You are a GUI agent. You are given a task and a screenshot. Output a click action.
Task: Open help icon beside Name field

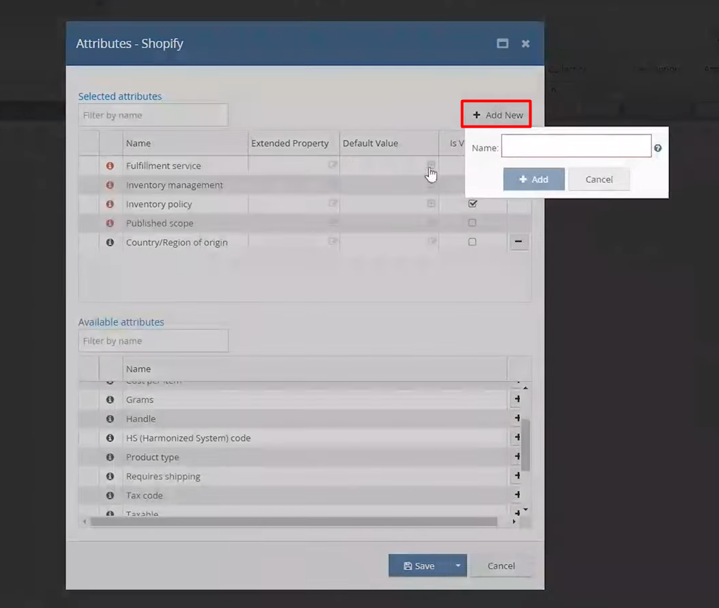tap(658, 148)
